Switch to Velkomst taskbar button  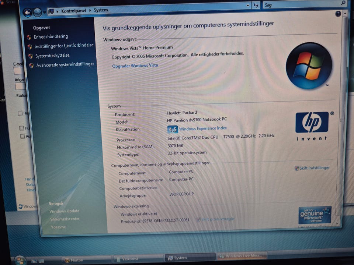coord(138,259)
